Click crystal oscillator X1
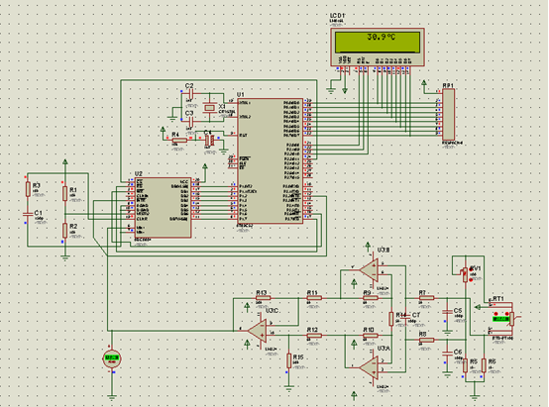549x407 pixels. 209,108
